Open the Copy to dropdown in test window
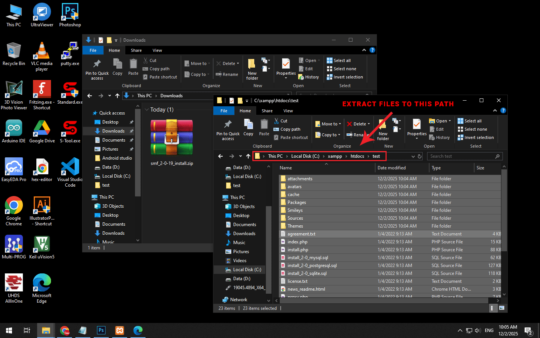The width and height of the screenshot is (540, 338). coord(328,135)
